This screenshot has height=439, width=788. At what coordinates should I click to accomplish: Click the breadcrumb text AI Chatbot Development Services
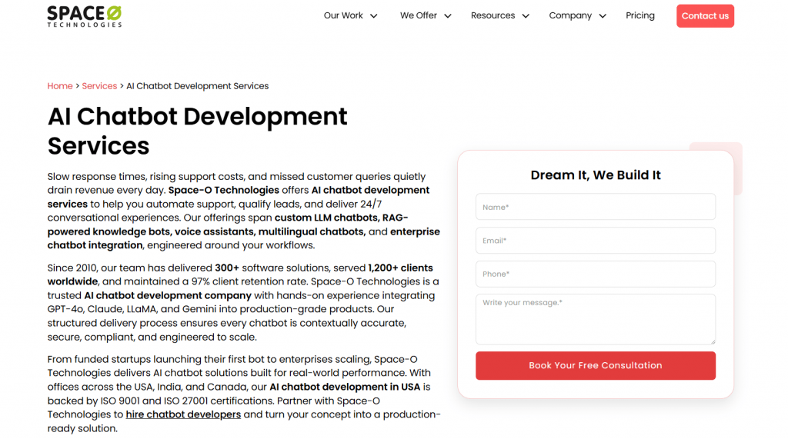click(x=198, y=86)
